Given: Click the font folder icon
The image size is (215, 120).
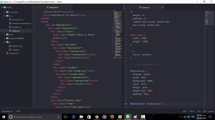Looking at the screenshot, I should [7, 35].
